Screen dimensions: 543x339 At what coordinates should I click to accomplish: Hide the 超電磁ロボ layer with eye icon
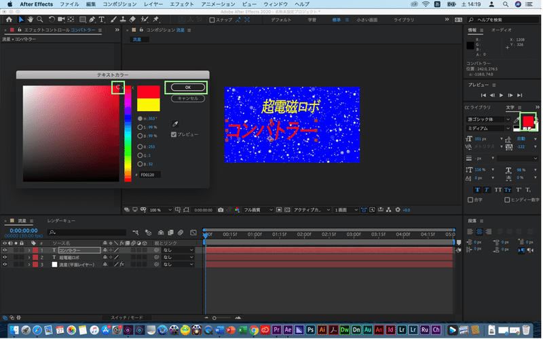(5, 258)
